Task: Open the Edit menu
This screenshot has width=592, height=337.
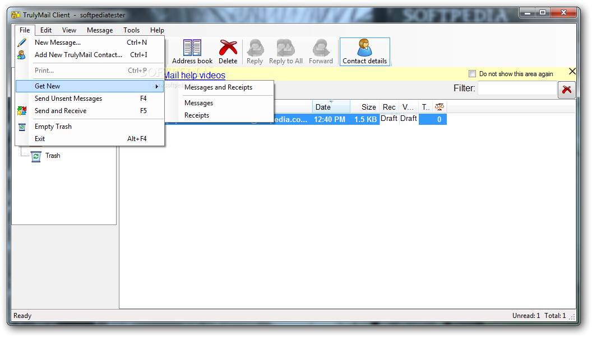Action: (x=46, y=30)
